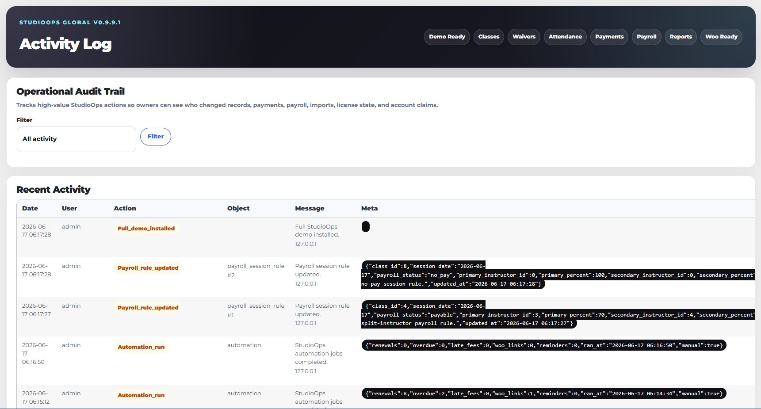
Task: Click the Filter button
Action: (x=156, y=137)
